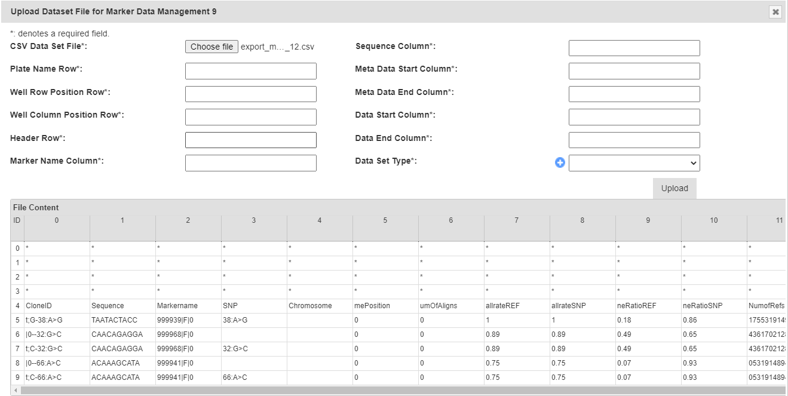Click the blue plus icon beside Data Set Type
The height and width of the screenshot is (396, 788).
pos(560,162)
